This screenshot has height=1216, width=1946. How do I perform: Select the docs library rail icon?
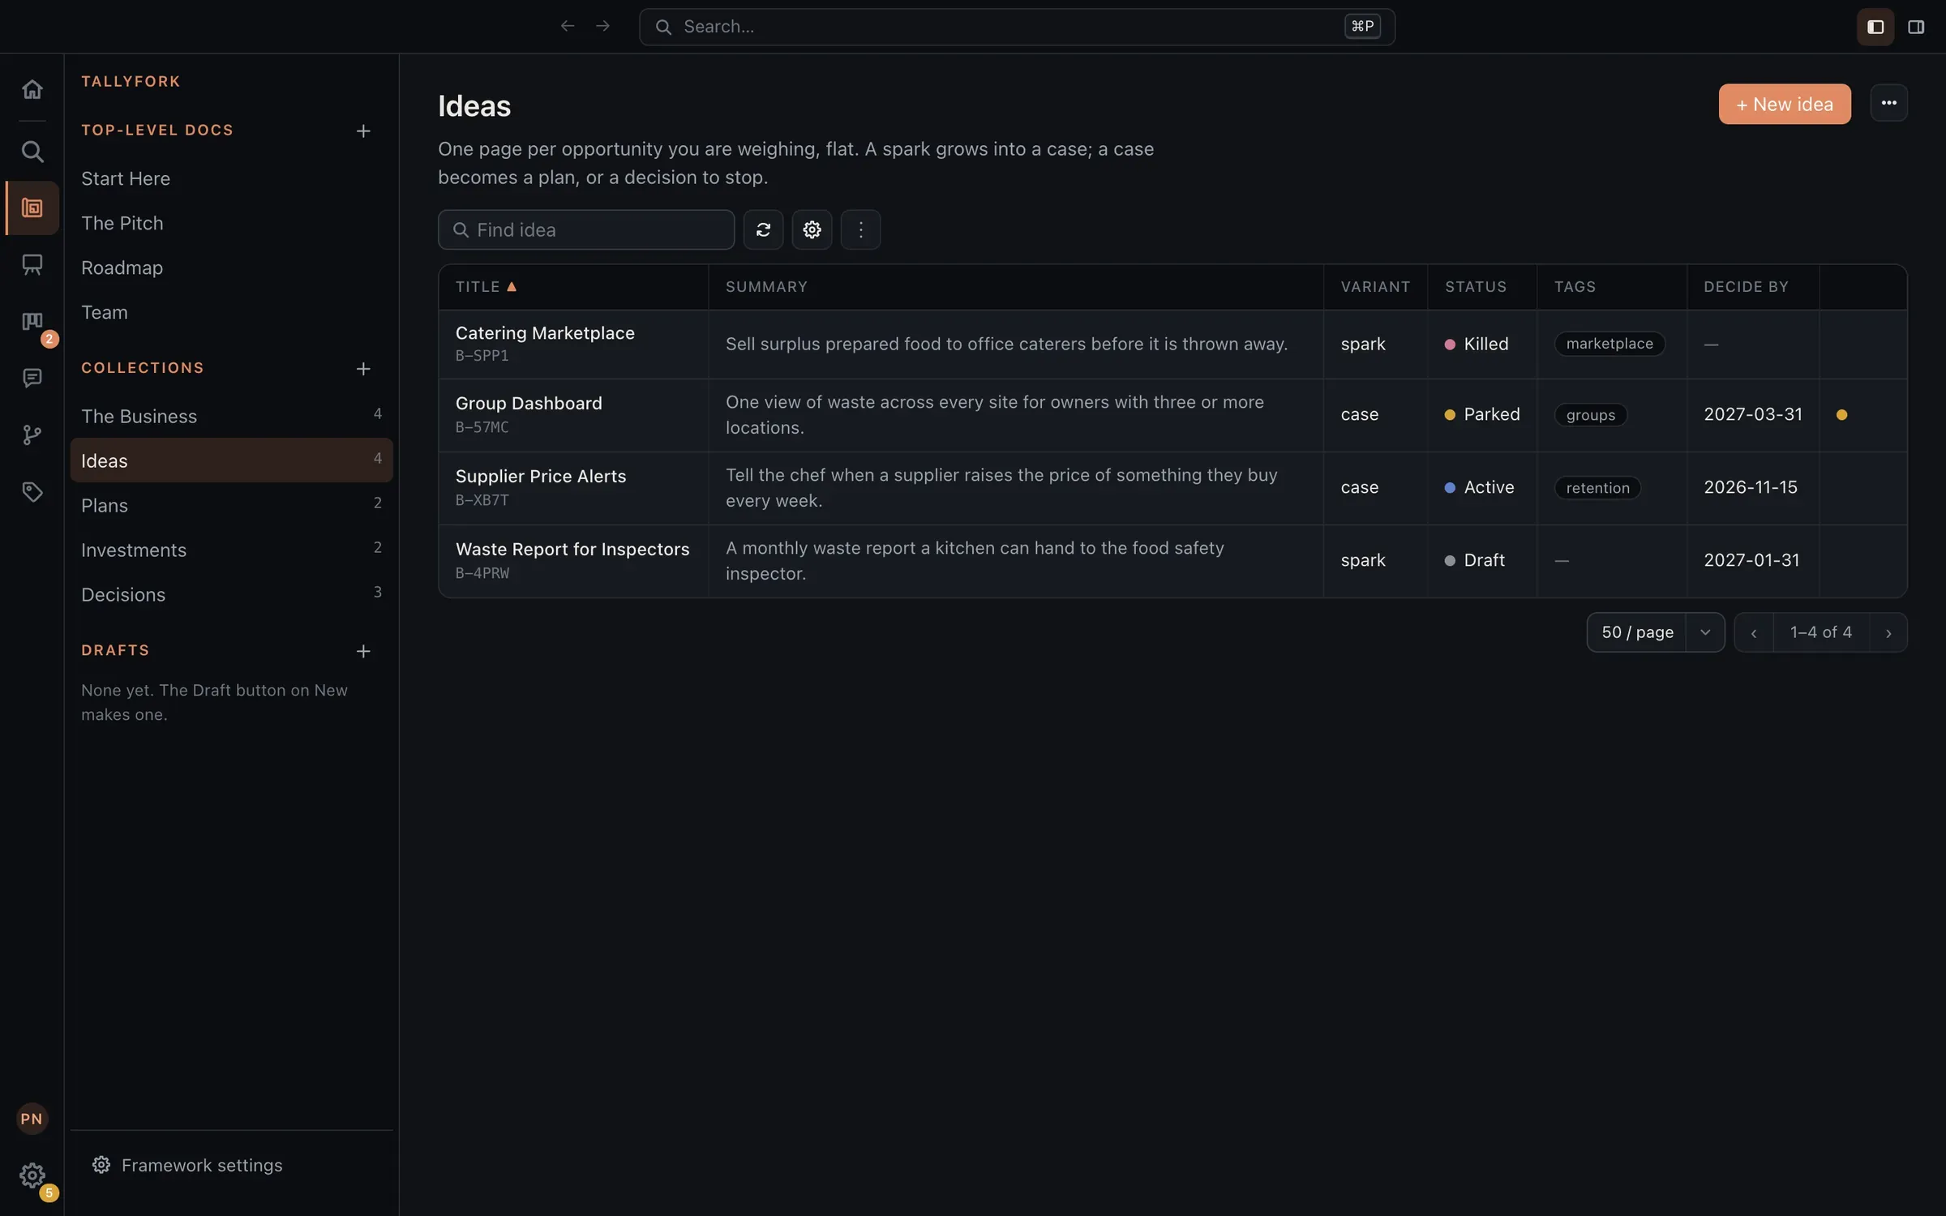tap(32, 208)
